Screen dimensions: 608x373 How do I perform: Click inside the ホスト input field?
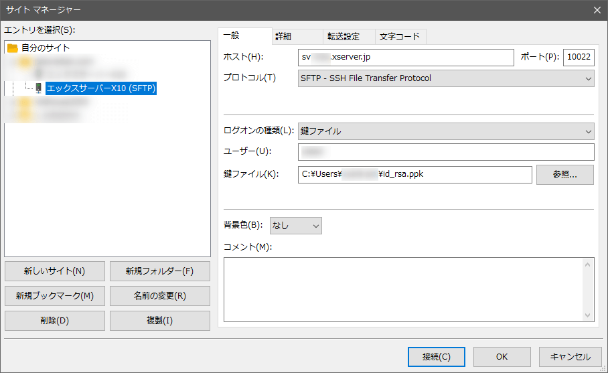(406, 58)
